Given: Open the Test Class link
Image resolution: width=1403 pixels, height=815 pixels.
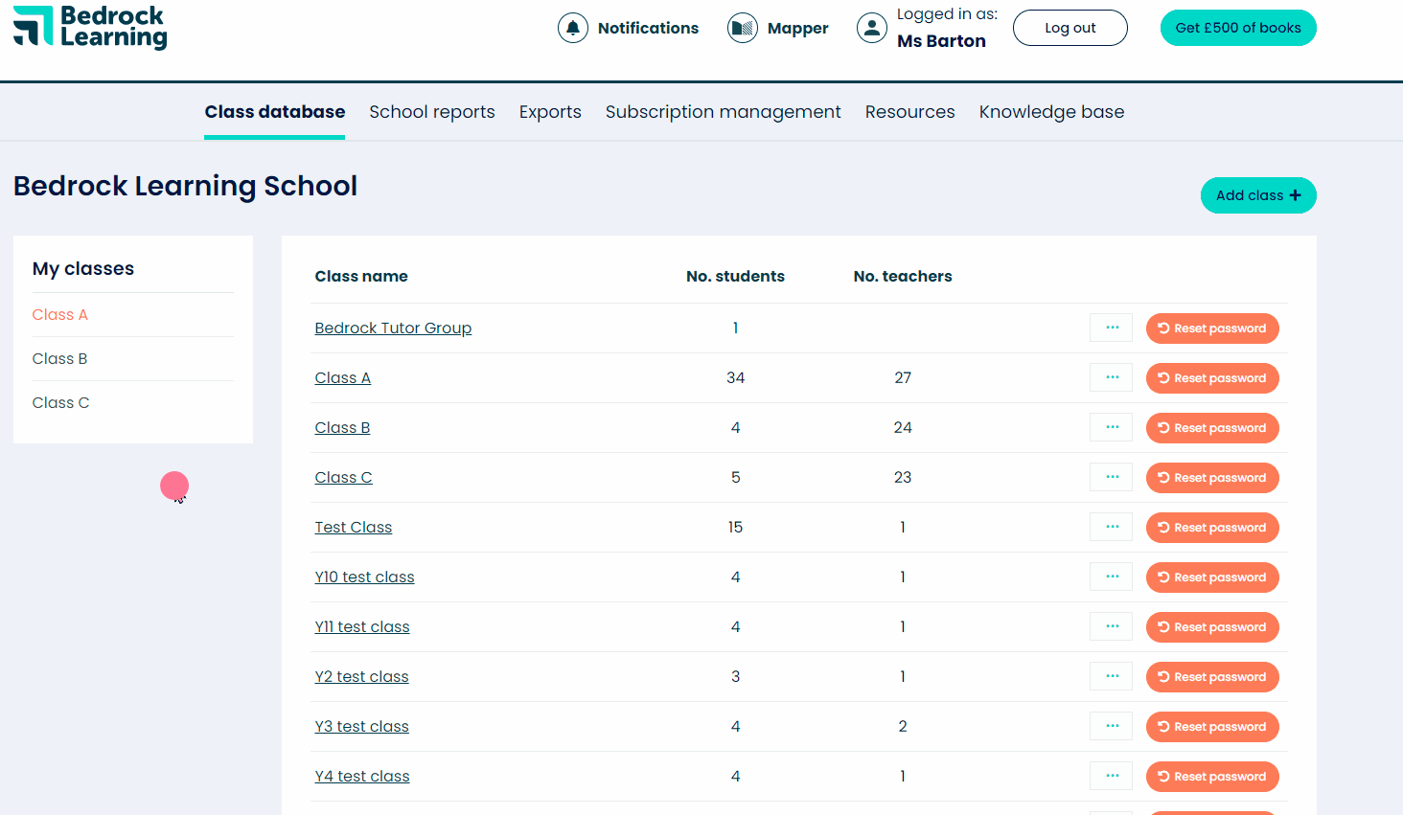Looking at the screenshot, I should pos(354,528).
